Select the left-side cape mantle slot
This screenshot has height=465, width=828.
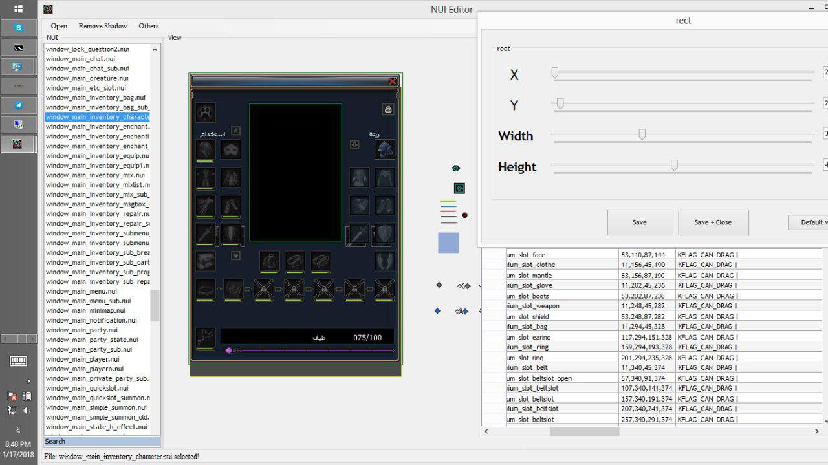[x=231, y=178]
